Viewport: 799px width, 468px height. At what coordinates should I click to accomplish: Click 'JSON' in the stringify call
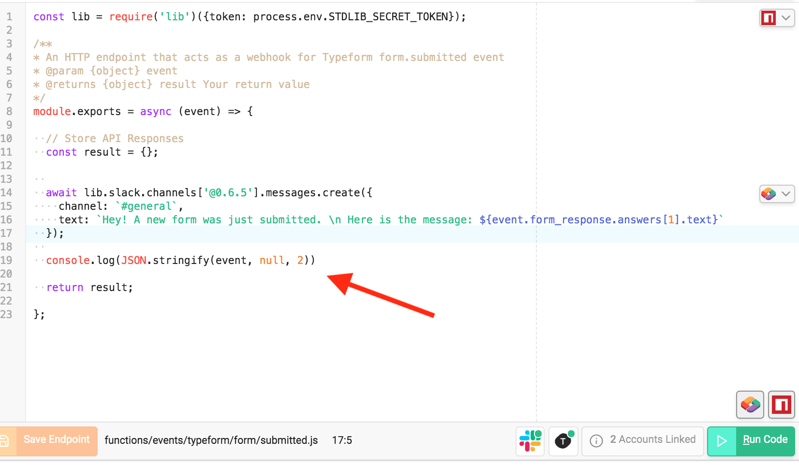(134, 260)
